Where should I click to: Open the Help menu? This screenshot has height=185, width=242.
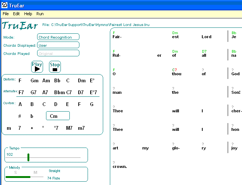click(28, 14)
